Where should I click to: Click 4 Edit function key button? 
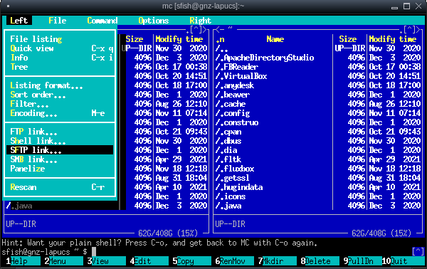coord(149,261)
